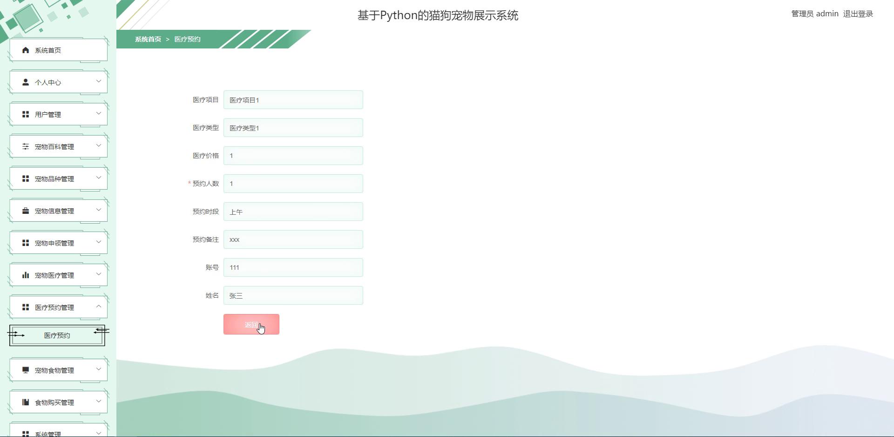Click the grid icon beside 医疗预约管理
Viewport: 894px width, 437px height.
(x=26, y=307)
